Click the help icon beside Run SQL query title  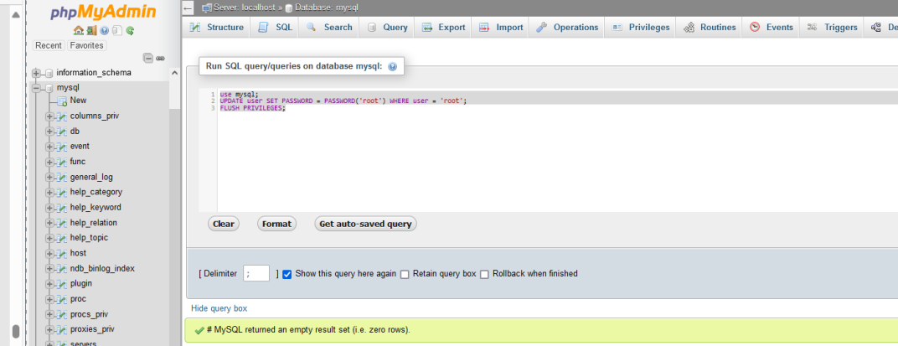click(392, 66)
